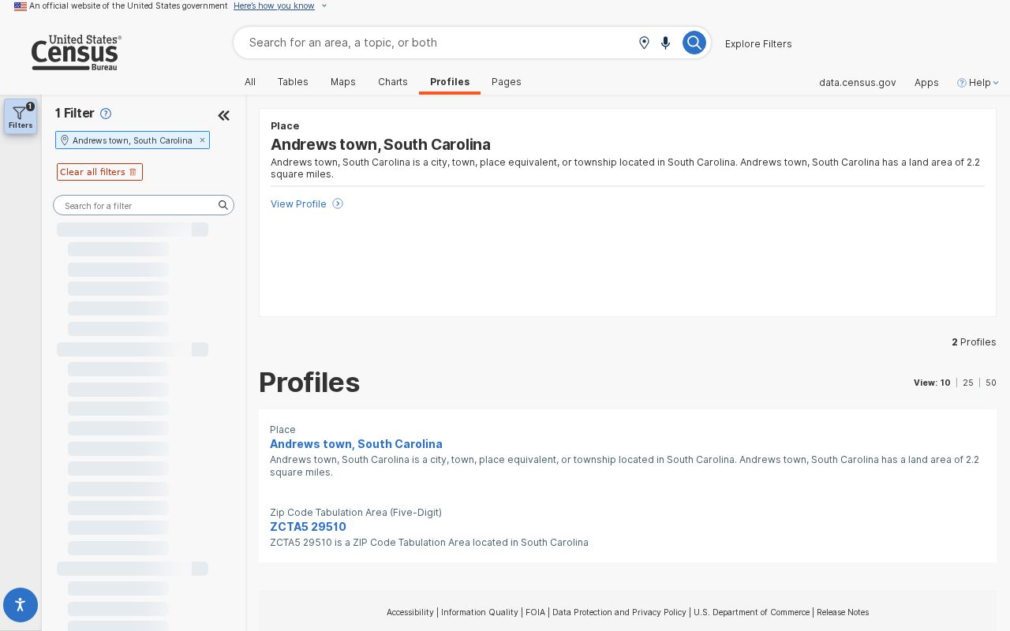Expand the Here's how you know chevron
This screenshot has width=1010, height=631.
coord(324,6)
